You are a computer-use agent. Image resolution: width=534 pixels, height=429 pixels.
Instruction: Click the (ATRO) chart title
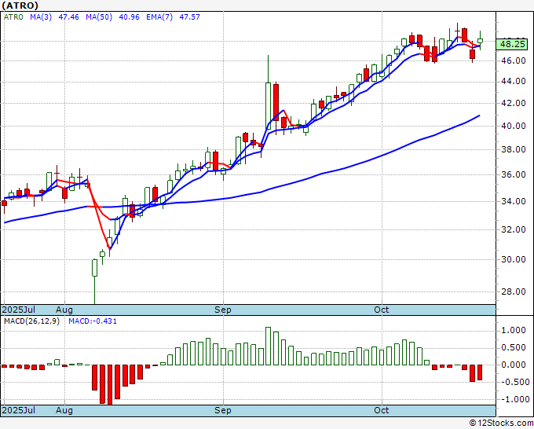point(20,5)
